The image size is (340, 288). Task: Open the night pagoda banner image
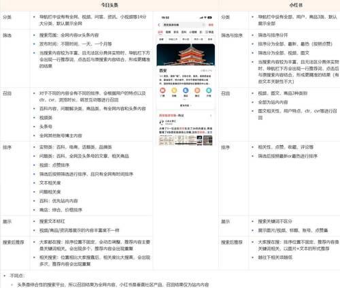tap(186, 54)
